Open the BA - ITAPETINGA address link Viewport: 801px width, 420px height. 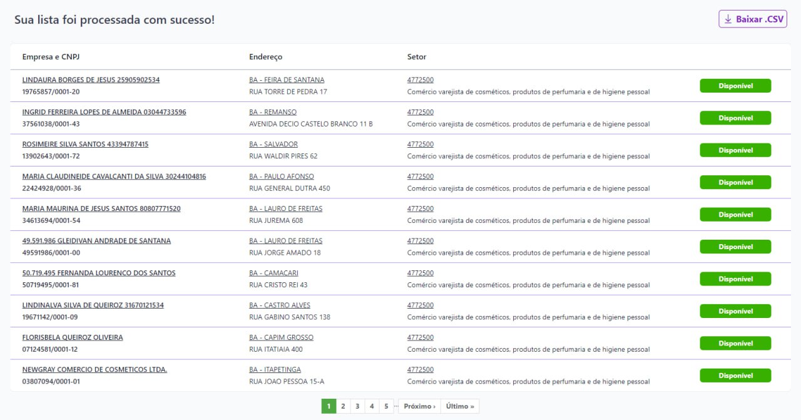click(275, 370)
